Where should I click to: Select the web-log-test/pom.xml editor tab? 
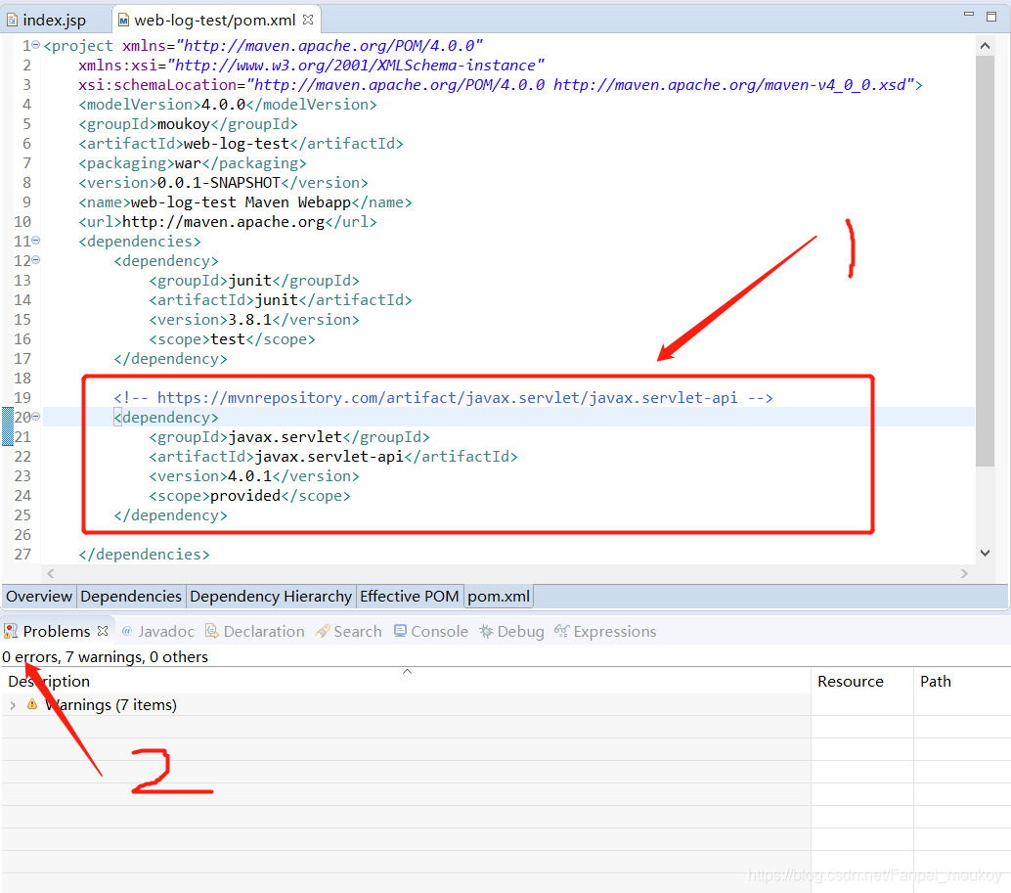215,20
